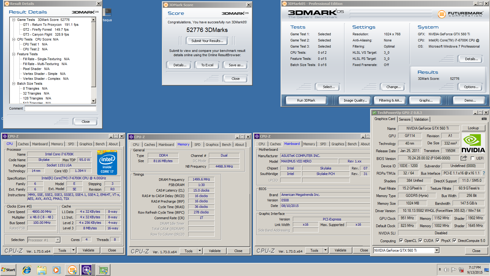Toggle the OpenCL checkbox
Viewport: 490px width, 276px height.
pyautogui.click(x=401, y=241)
